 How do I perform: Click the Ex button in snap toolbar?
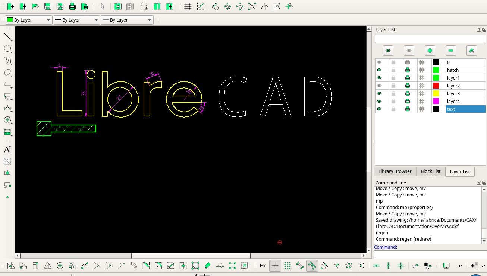pyautogui.click(x=263, y=266)
